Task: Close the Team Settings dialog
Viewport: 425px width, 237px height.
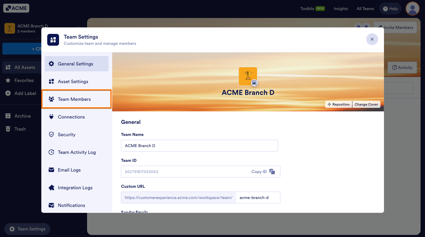Action: pyautogui.click(x=372, y=39)
